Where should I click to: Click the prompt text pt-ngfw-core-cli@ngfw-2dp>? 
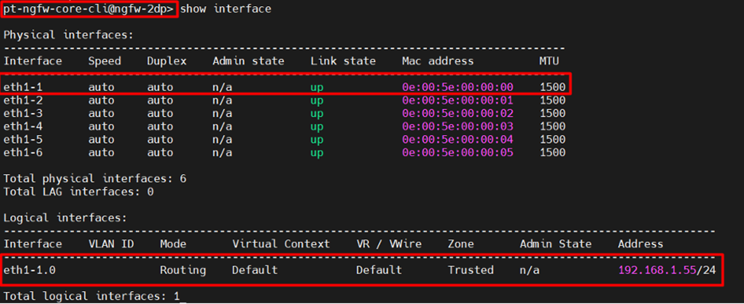[x=89, y=9]
